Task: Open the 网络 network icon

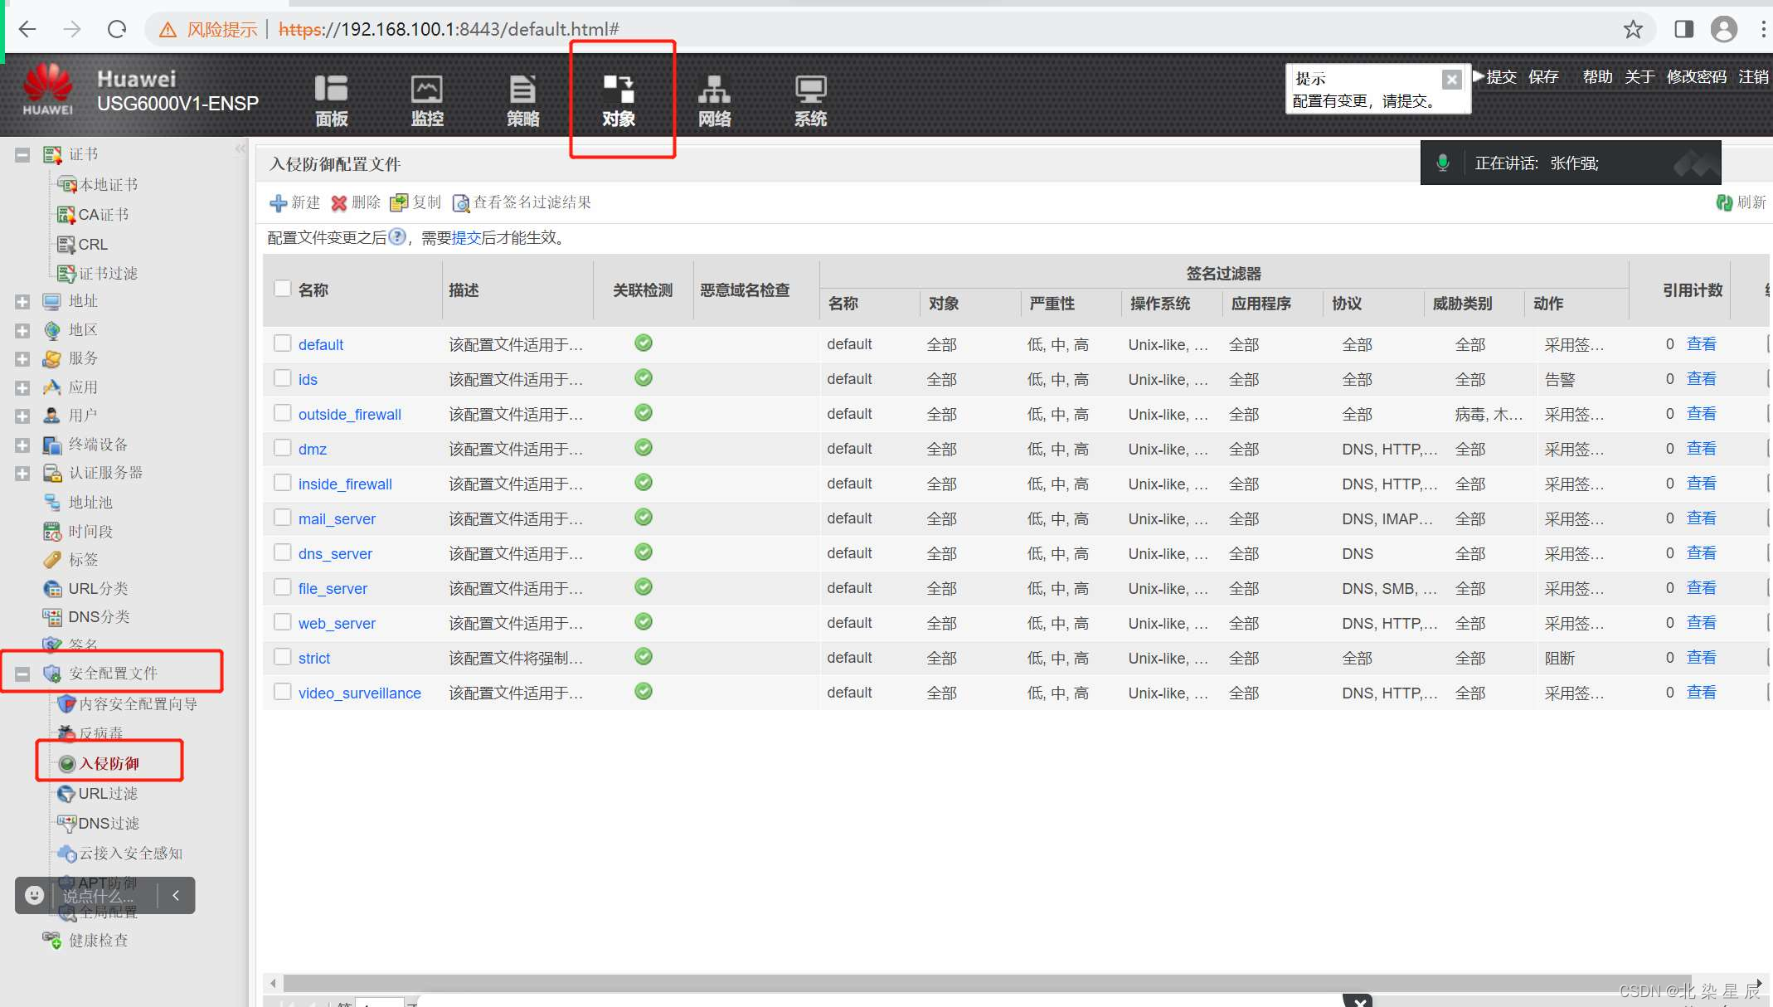Action: (x=714, y=90)
